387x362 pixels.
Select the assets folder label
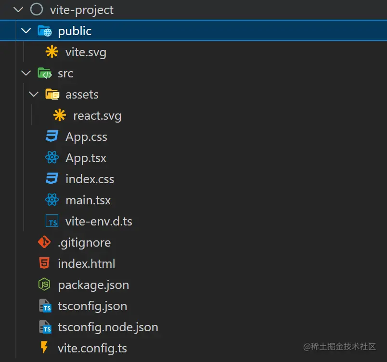(82, 95)
